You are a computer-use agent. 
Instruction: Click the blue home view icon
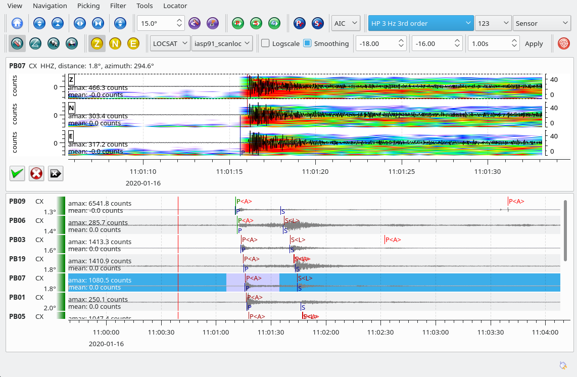17,23
